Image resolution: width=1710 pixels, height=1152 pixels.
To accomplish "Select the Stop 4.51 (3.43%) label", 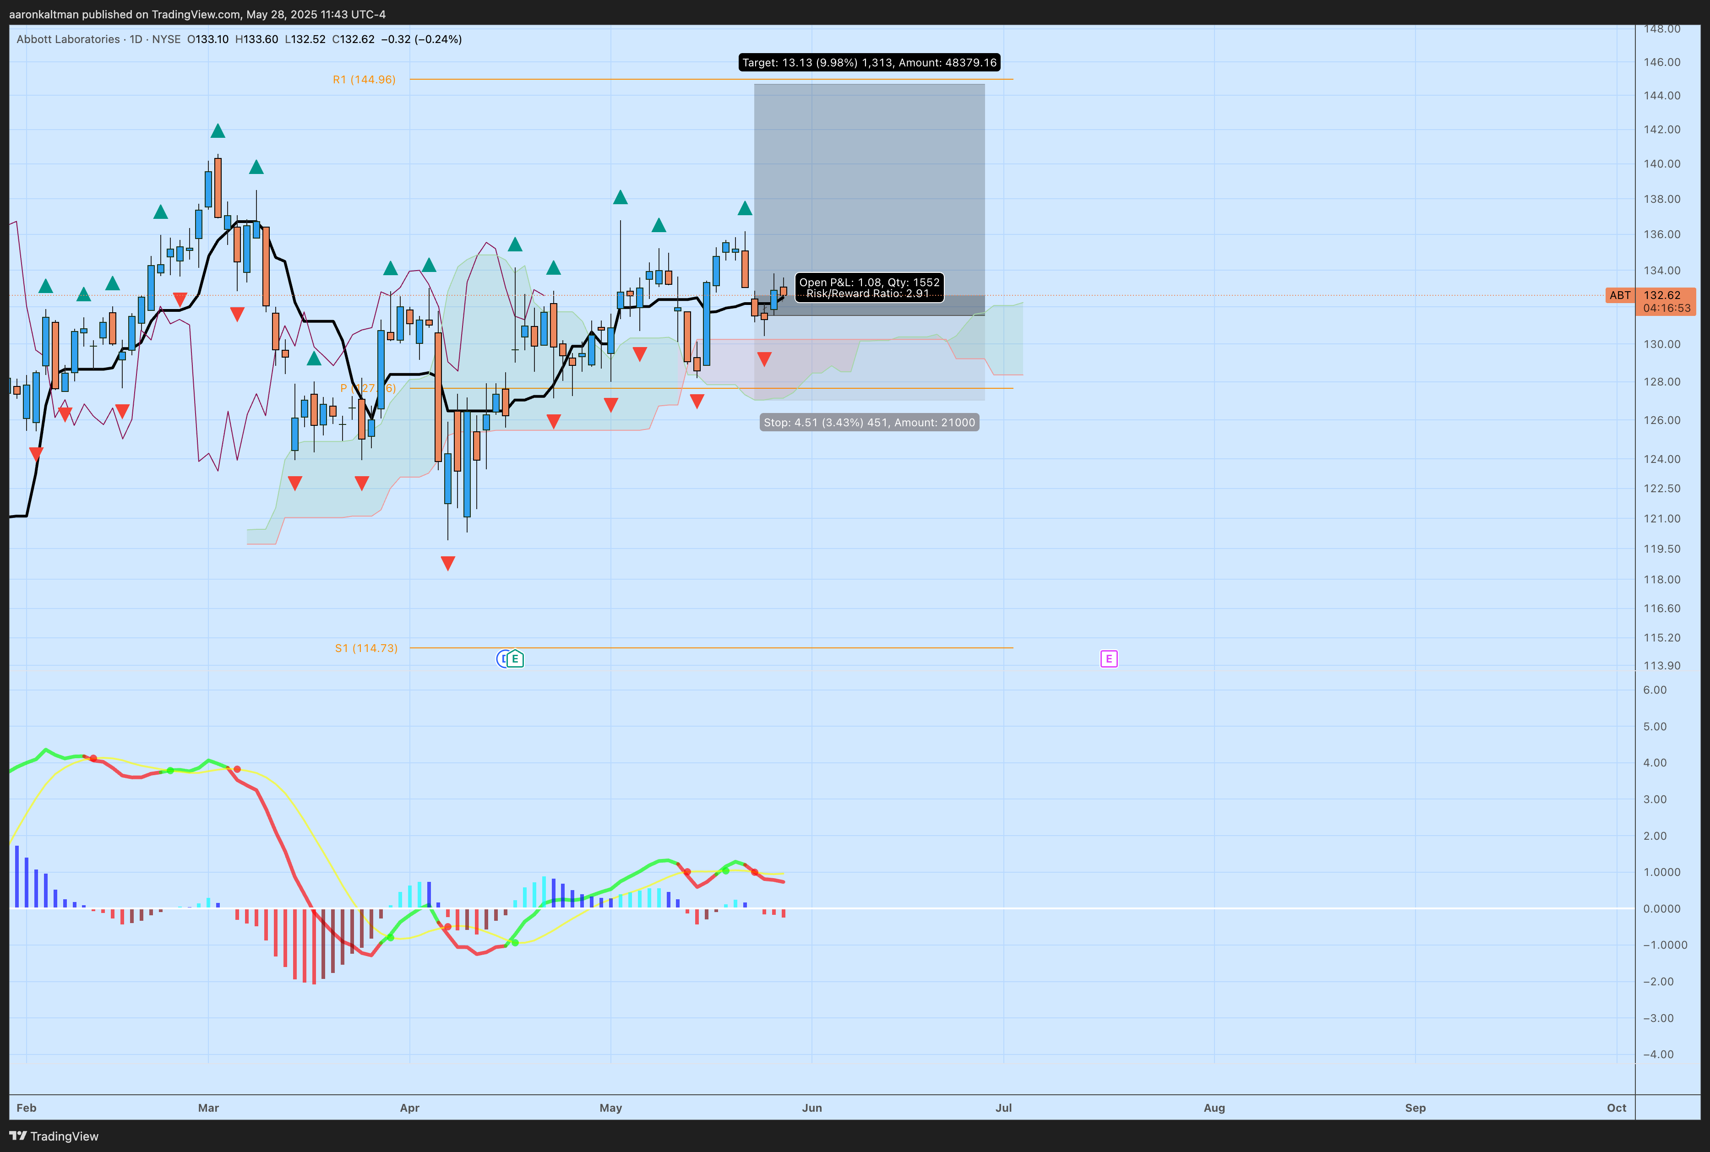I will coord(869,423).
